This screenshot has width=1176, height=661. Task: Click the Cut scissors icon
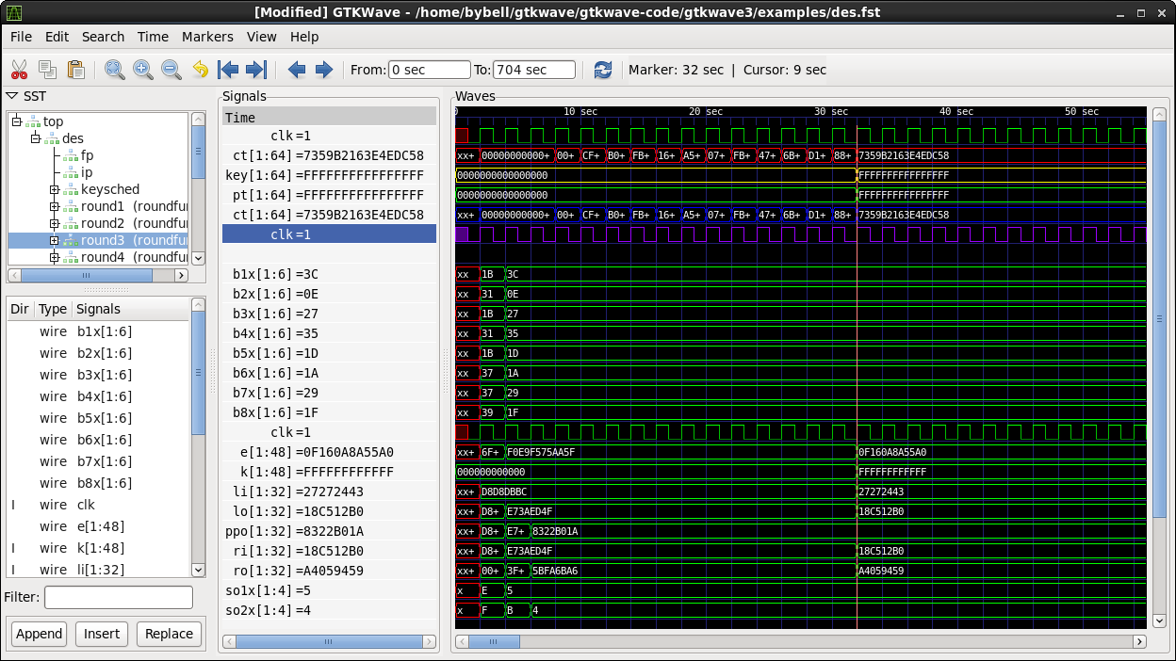tap(19, 70)
